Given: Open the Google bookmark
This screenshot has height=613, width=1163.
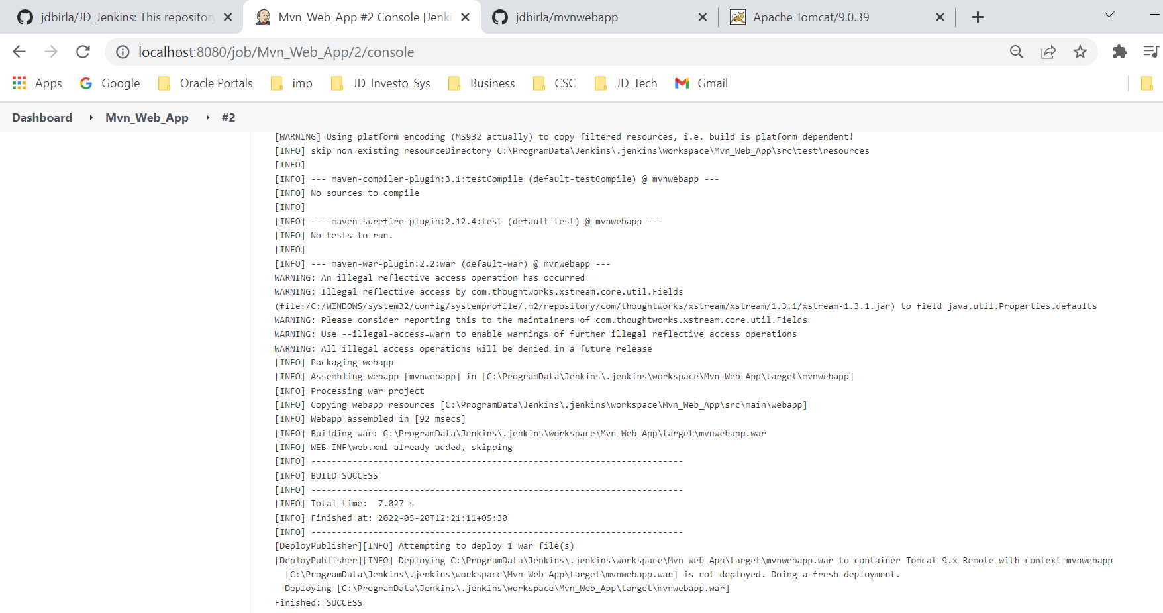Looking at the screenshot, I should [110, 83].
